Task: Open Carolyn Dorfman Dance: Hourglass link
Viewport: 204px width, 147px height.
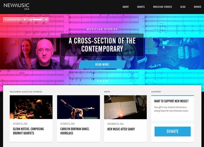Action: pyautogui.click(x=75, y=131)
